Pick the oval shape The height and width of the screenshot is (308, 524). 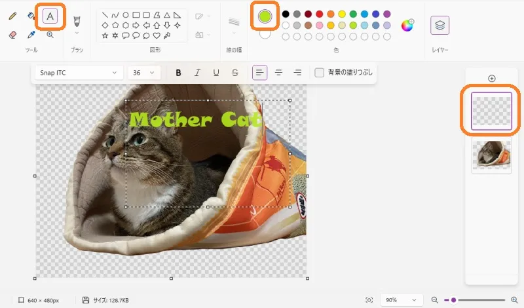tap(126, 15)
